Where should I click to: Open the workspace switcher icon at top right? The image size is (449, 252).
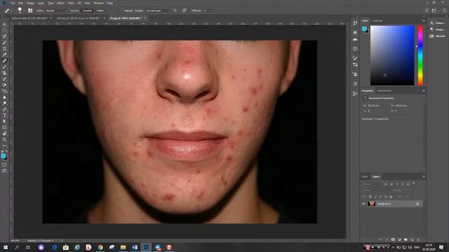[434, 10]
